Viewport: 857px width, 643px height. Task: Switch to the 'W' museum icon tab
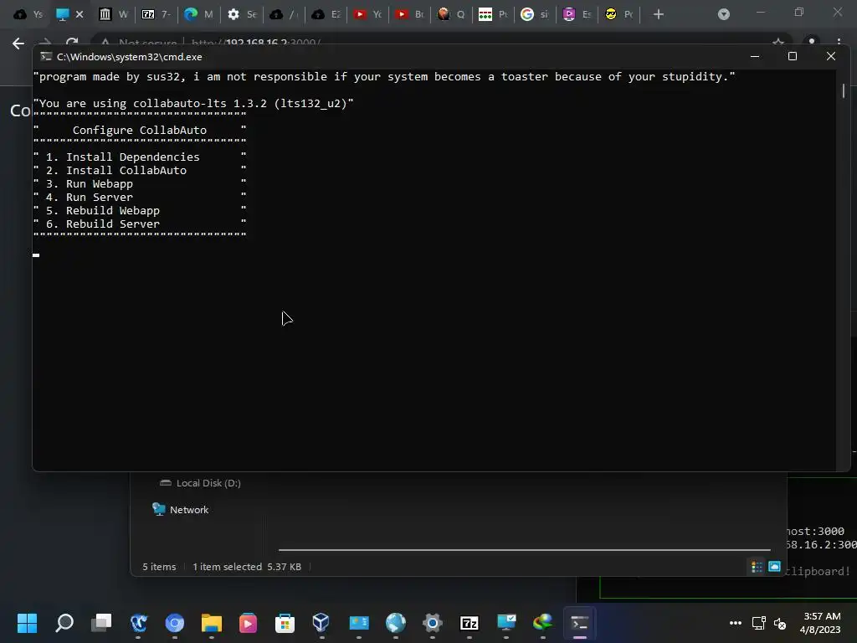pyautogui.click(x=113, y=14)
